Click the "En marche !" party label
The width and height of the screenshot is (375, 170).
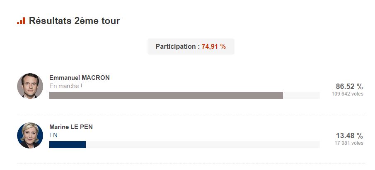(x=66, y=86)
